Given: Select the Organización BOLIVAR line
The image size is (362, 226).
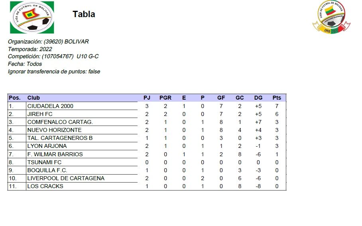Looking at the screenshot, I should point(48,41).
